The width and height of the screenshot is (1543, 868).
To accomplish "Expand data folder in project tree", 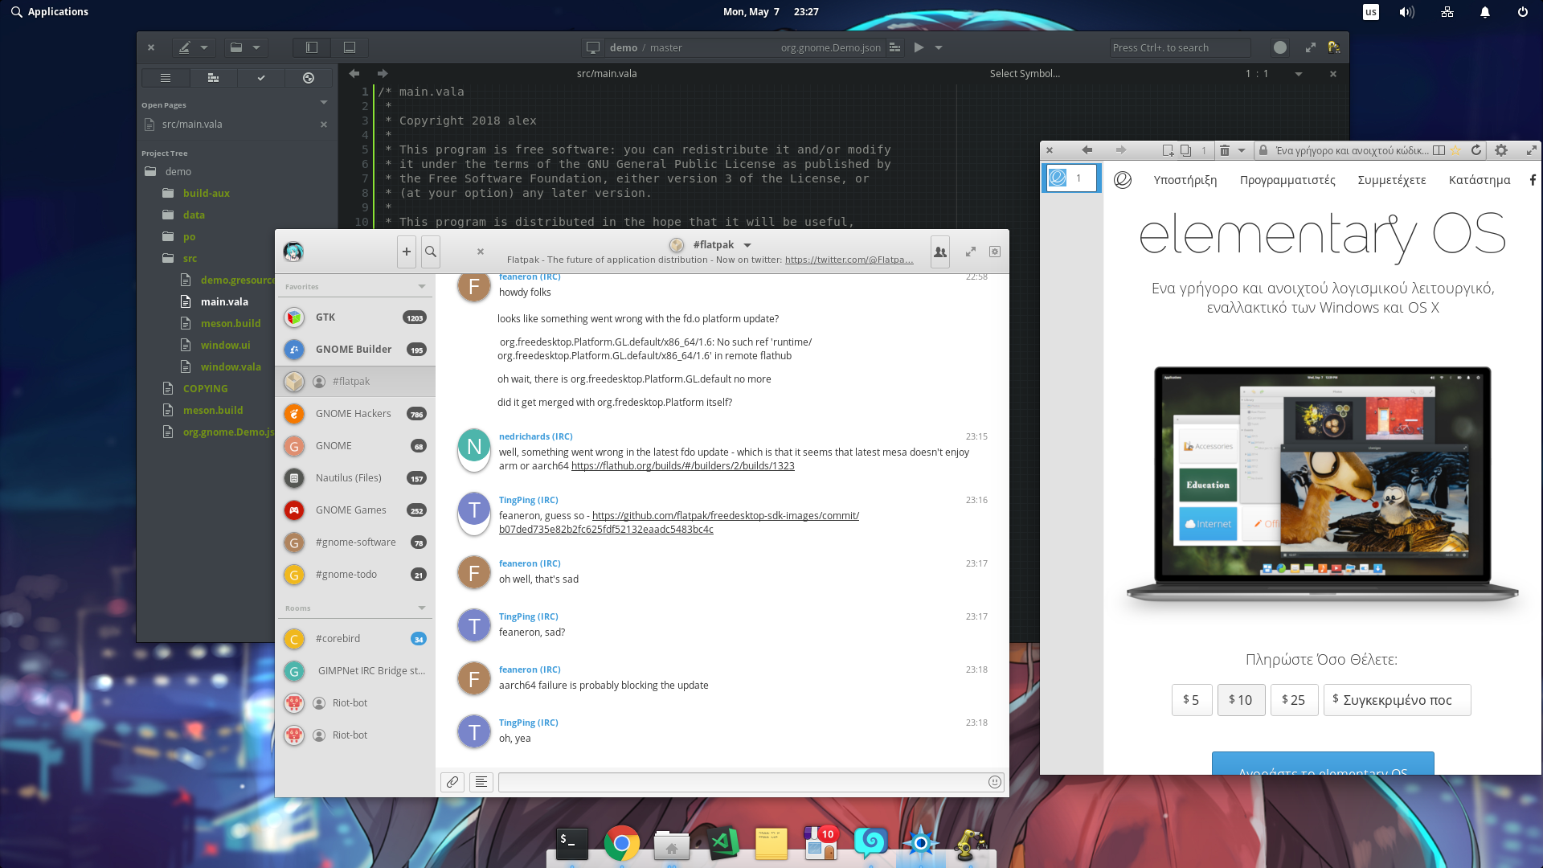I will click(x=184, y=215).
